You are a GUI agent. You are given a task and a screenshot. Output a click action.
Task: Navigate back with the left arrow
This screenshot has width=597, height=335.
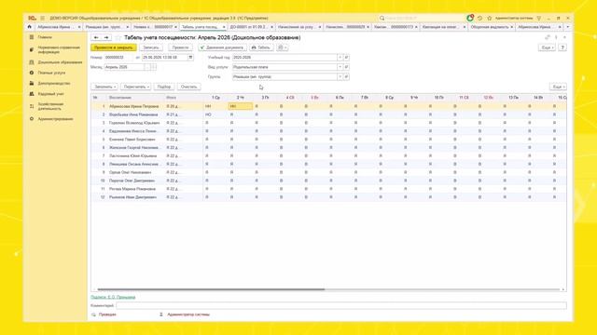point(96,37)
